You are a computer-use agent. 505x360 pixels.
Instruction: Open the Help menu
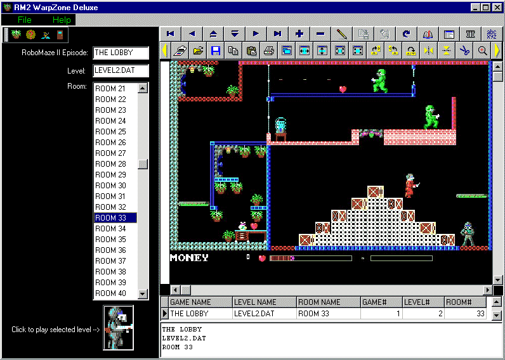click(62, 20)
